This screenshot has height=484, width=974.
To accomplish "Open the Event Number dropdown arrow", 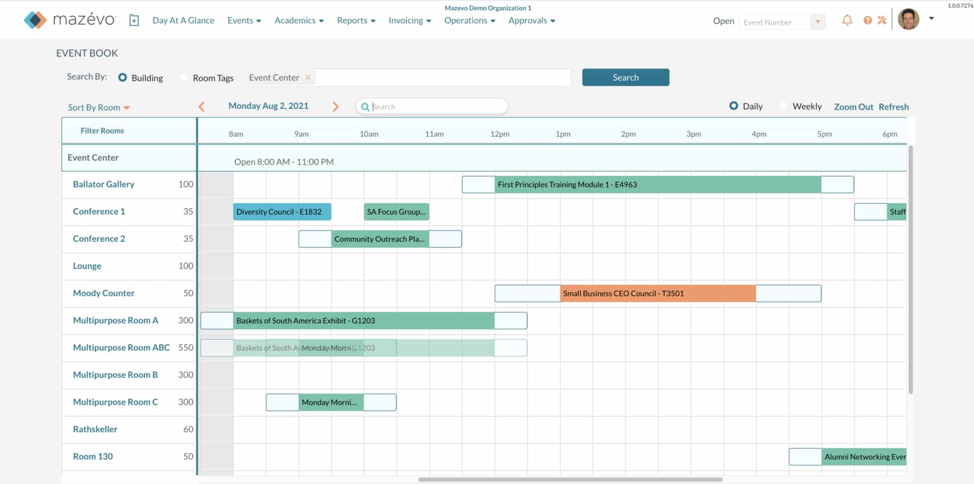I will 817,22.
